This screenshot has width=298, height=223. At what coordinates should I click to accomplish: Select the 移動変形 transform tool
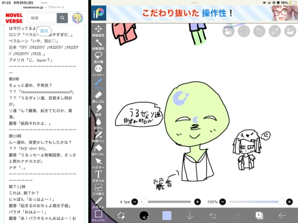(98, 31)
